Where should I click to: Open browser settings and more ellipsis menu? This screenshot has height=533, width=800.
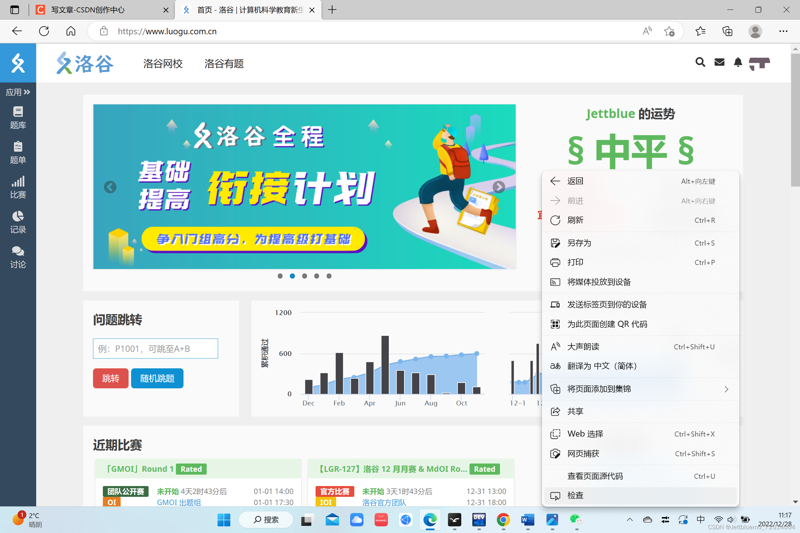click(783, 31)
